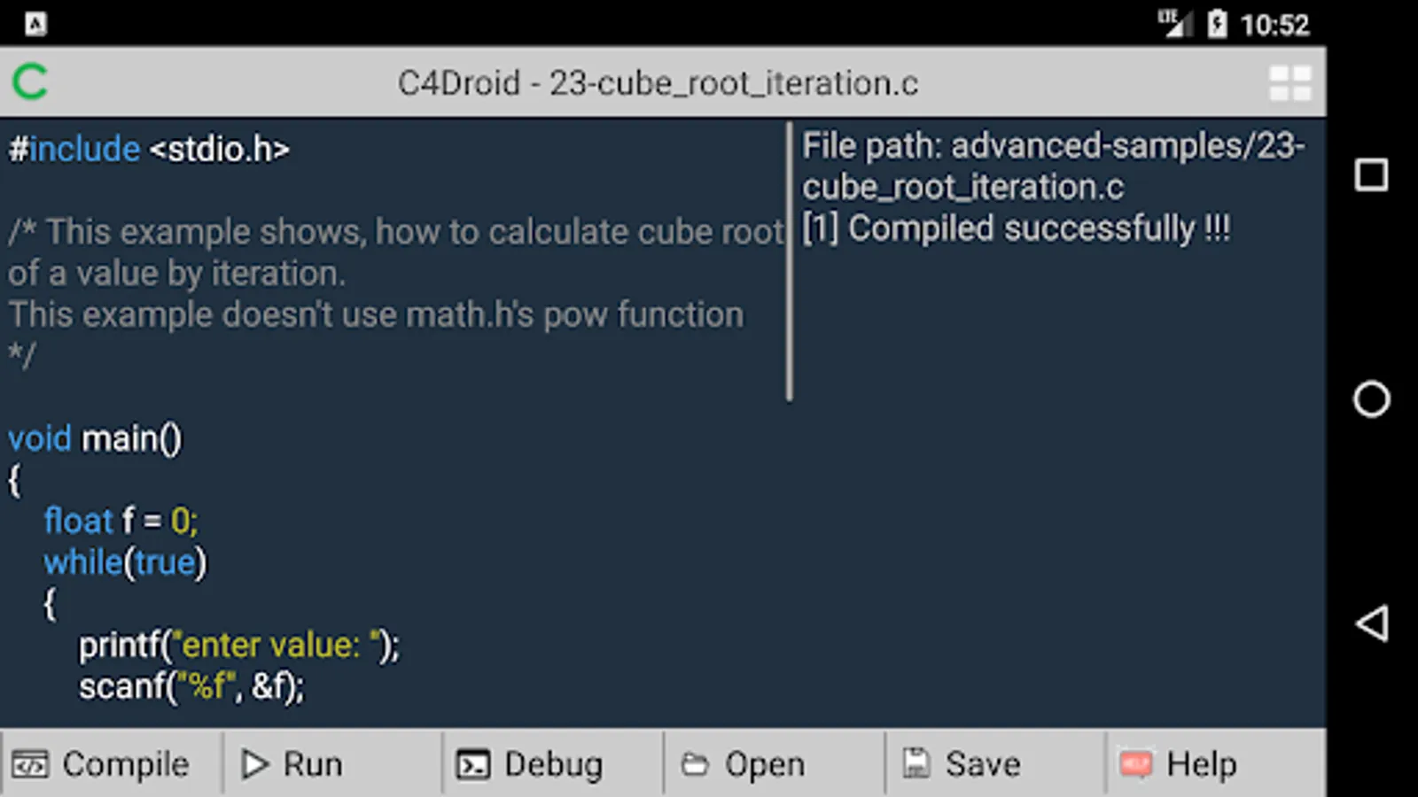1418x797 pixels.
Task: Click the divider between code and output
Action: pos(789,261)
